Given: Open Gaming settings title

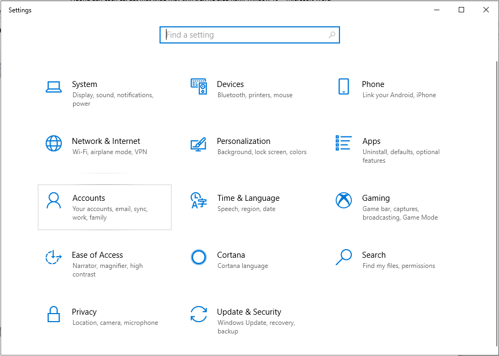Looking at the screenshot, I should coord(376,198).
